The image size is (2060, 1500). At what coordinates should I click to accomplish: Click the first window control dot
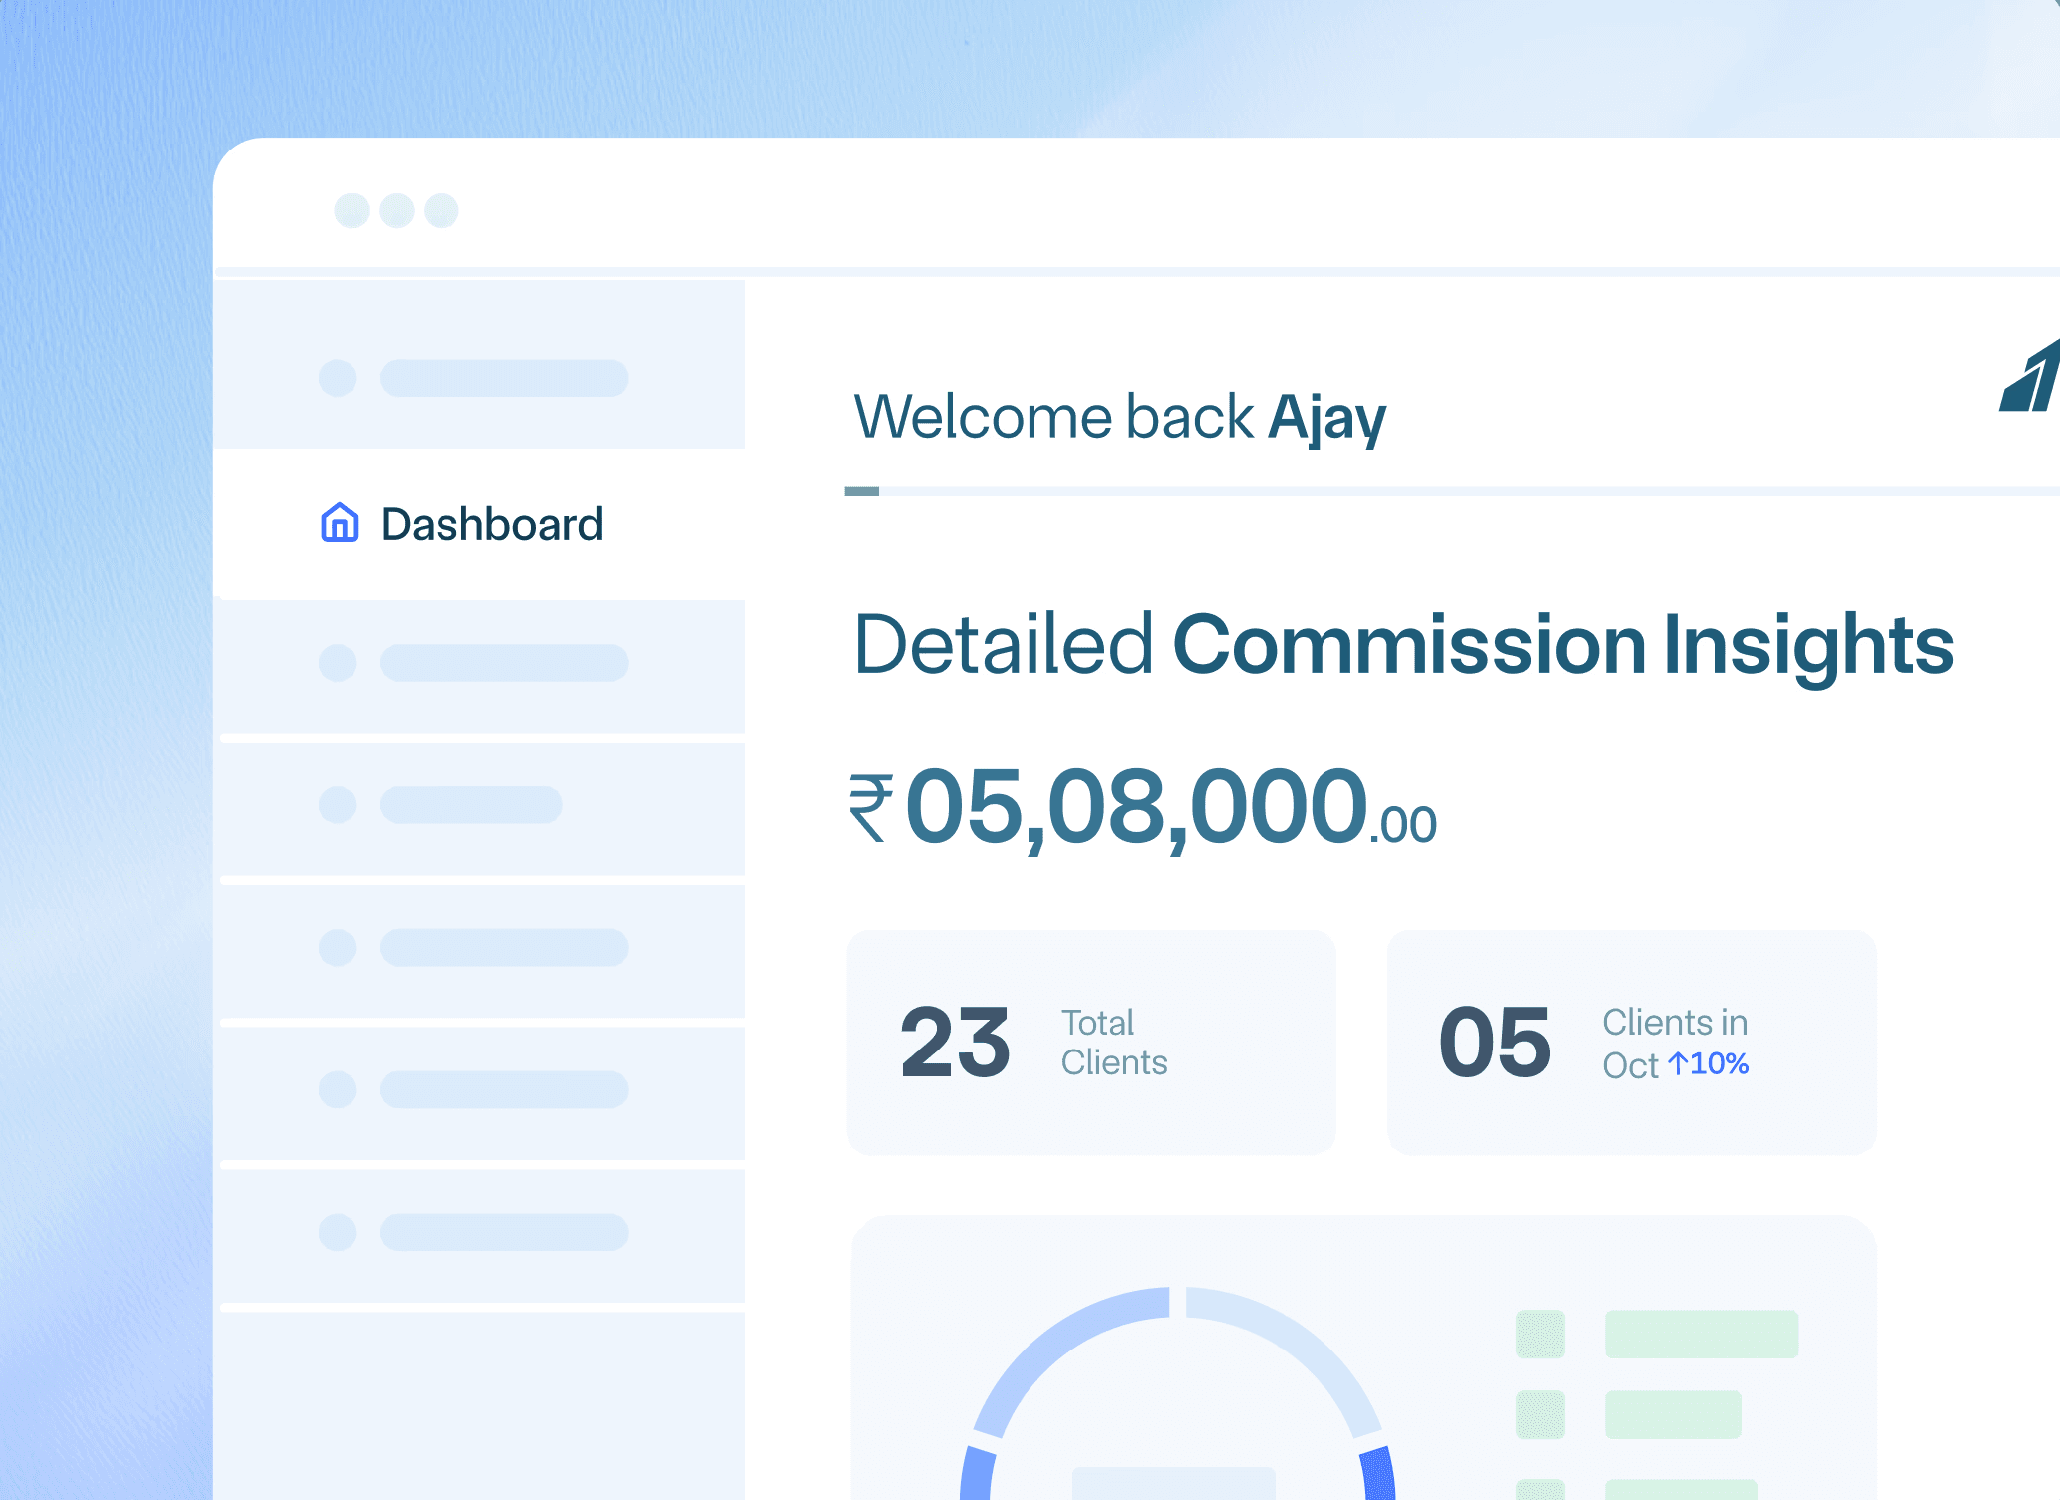pyautogui.click(x=352, y=211)
